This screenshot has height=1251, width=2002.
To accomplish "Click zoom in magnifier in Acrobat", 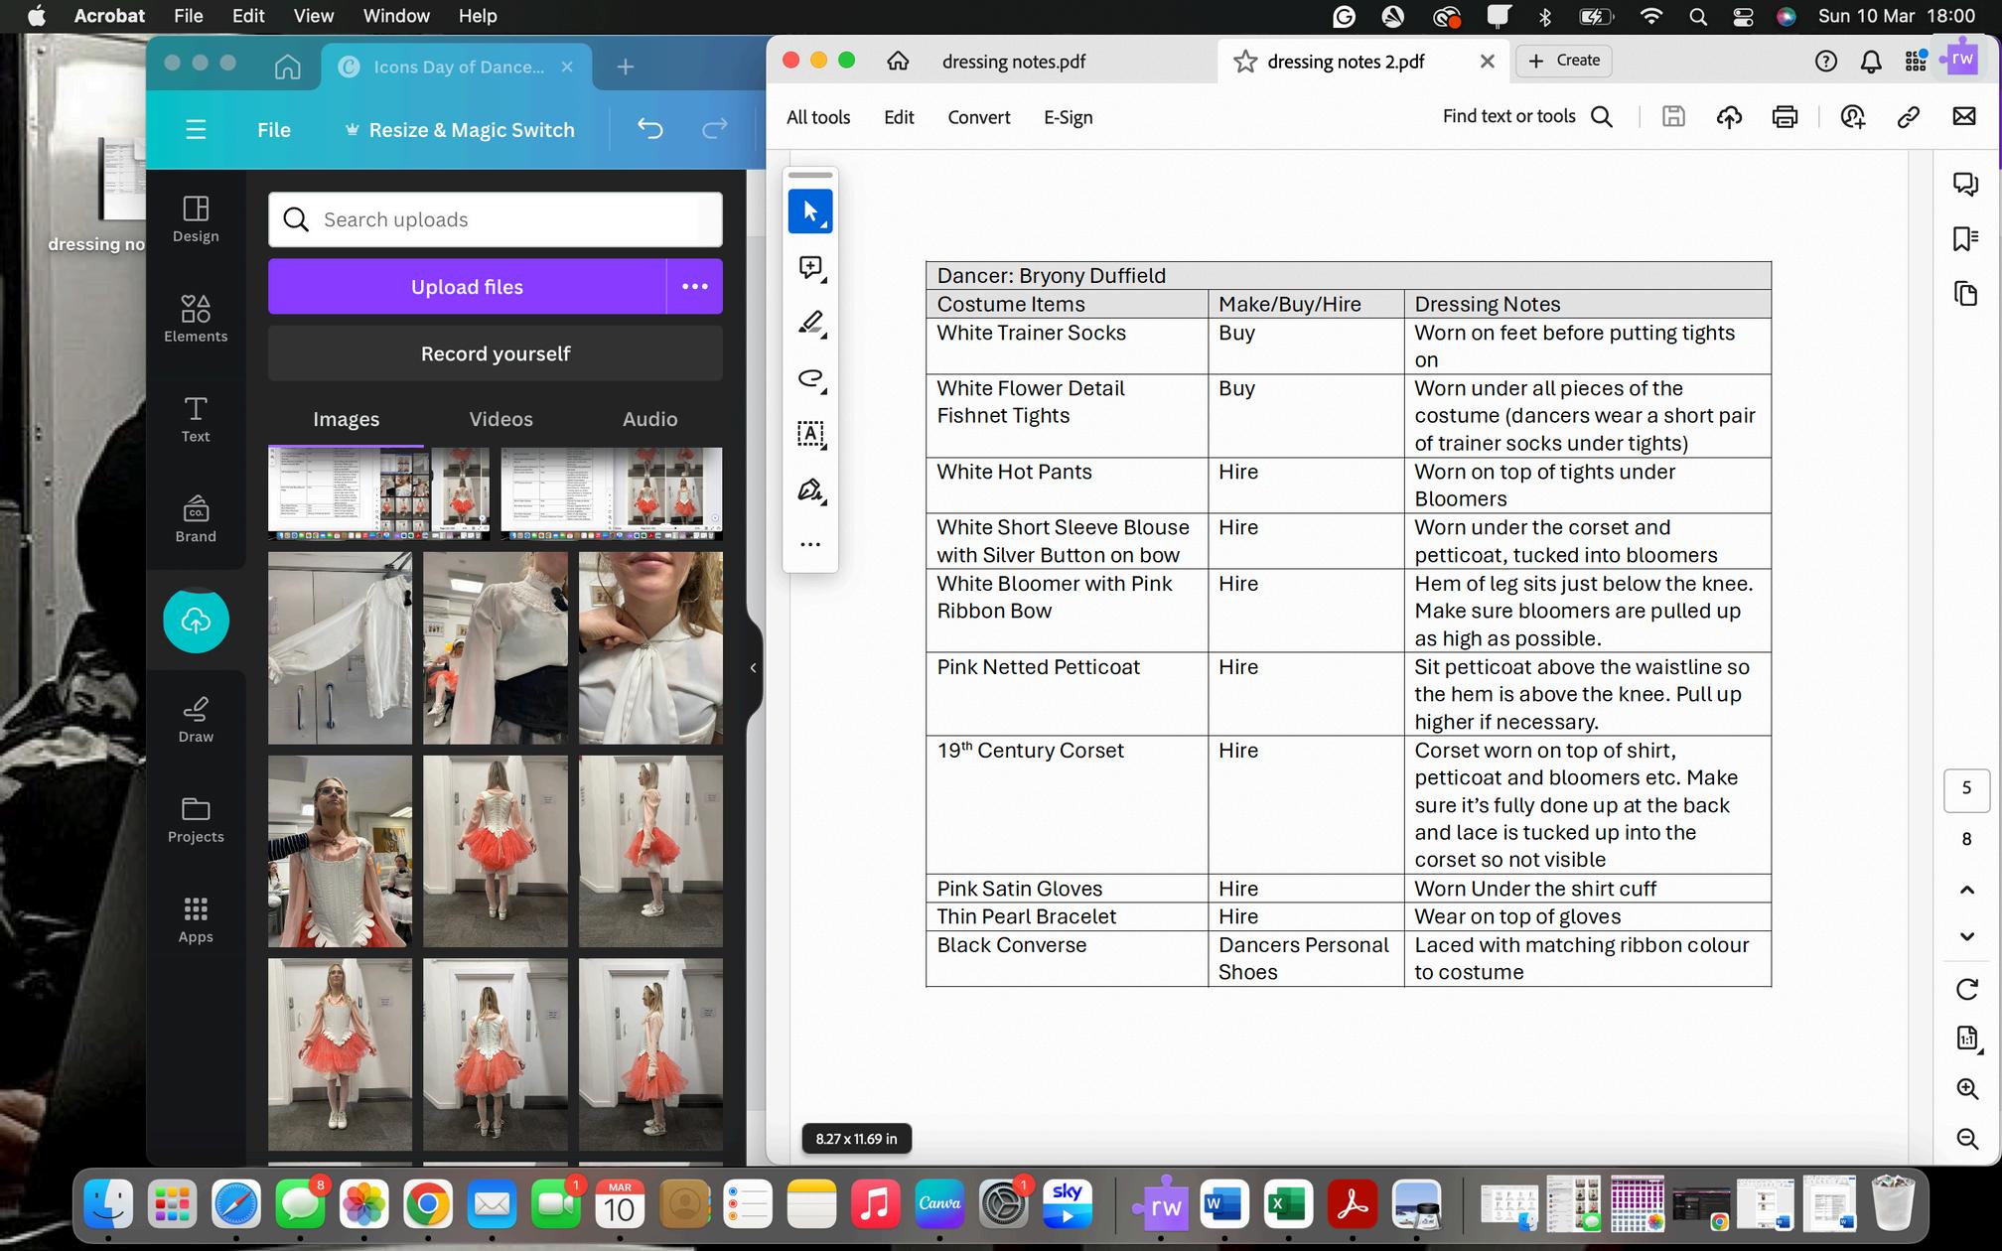I will pos(1966,1088).
